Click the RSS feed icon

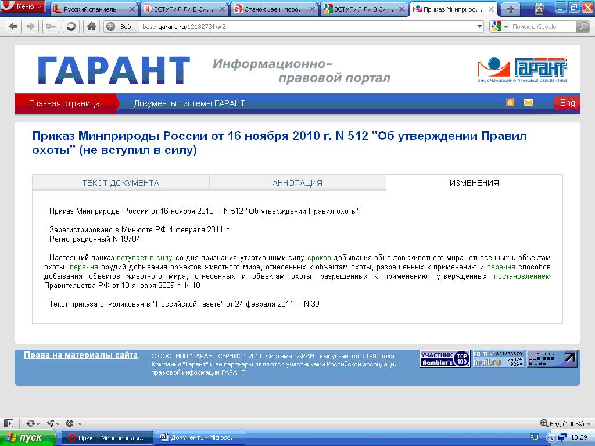pyautogui.click(x=510, y=103)
